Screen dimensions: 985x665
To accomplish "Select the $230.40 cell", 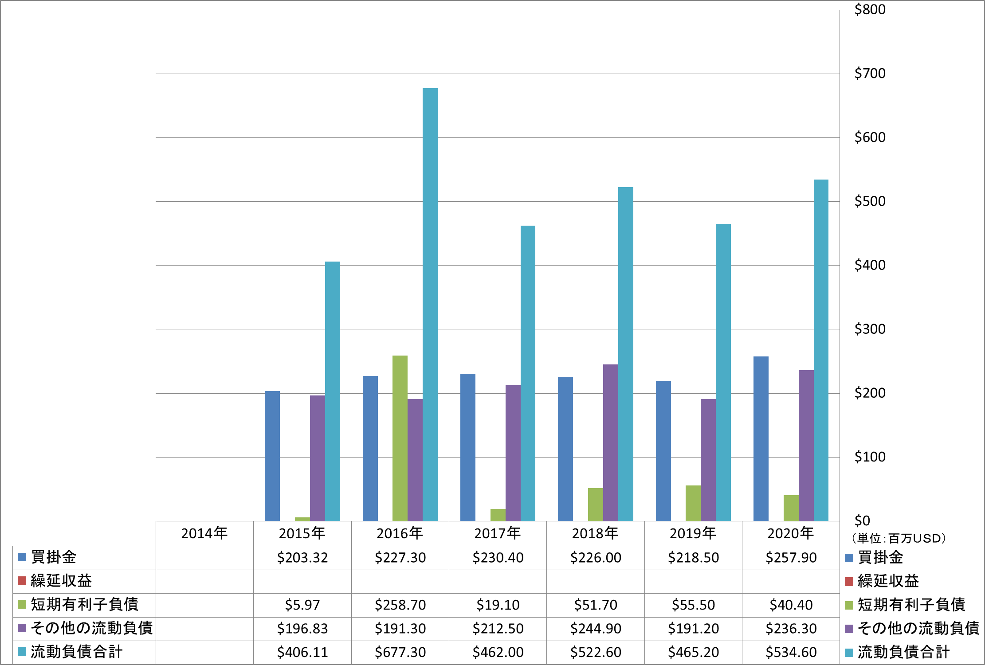I will coord(498,558).
